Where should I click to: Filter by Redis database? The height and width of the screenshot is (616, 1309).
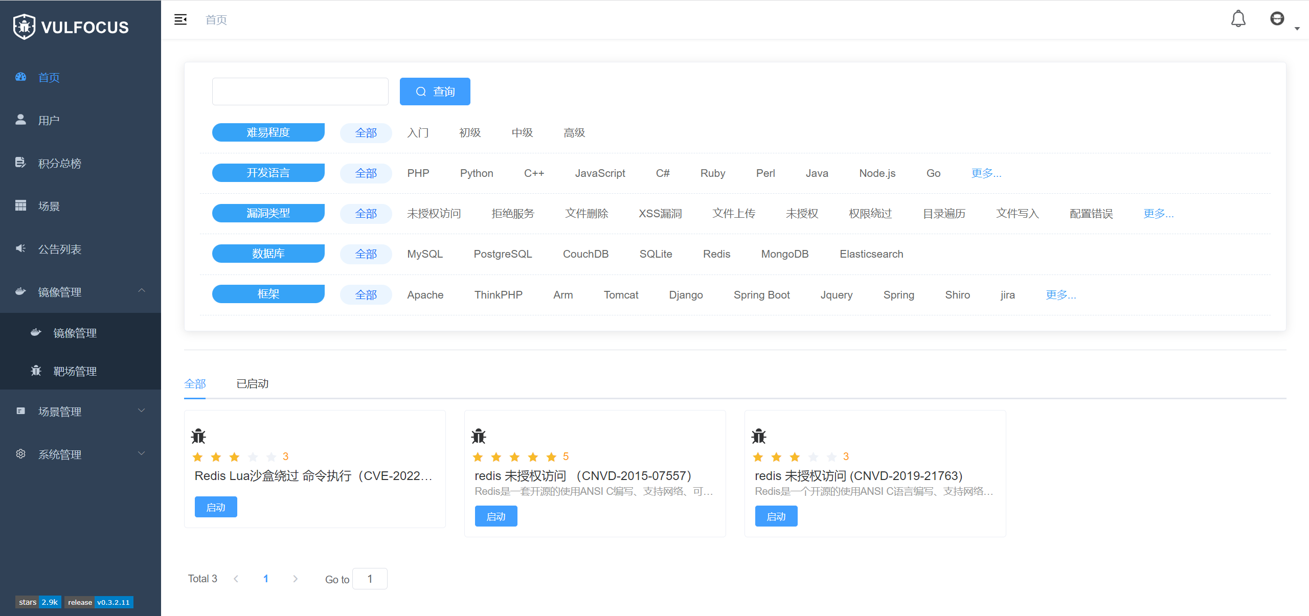coord(716,254)
